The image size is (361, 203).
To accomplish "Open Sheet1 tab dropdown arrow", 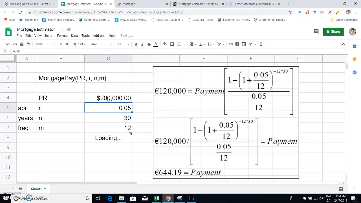I will 45,189.
